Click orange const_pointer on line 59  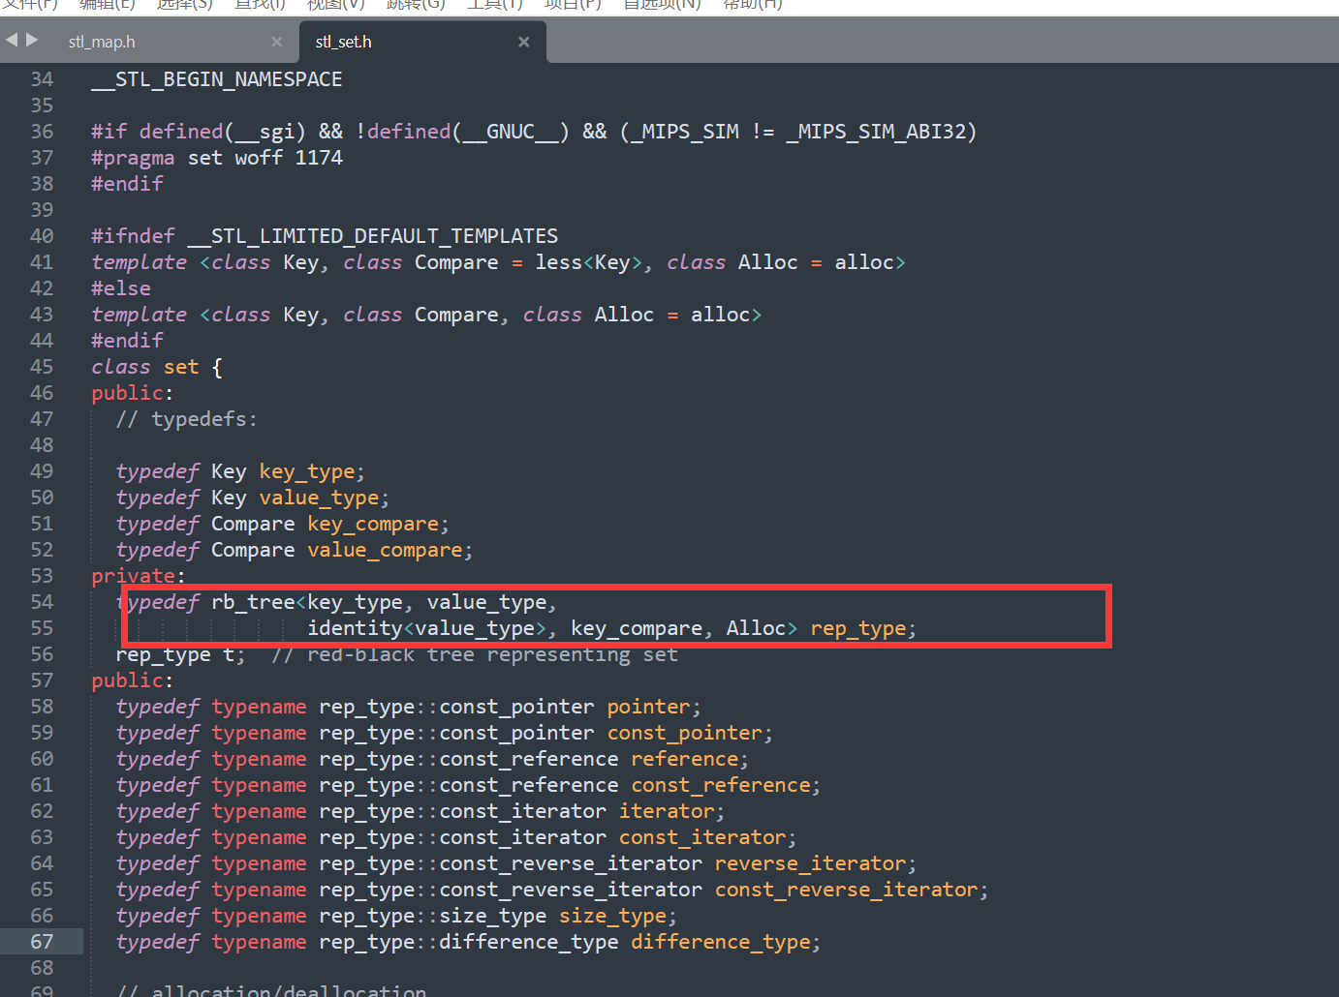click(685, 733)
